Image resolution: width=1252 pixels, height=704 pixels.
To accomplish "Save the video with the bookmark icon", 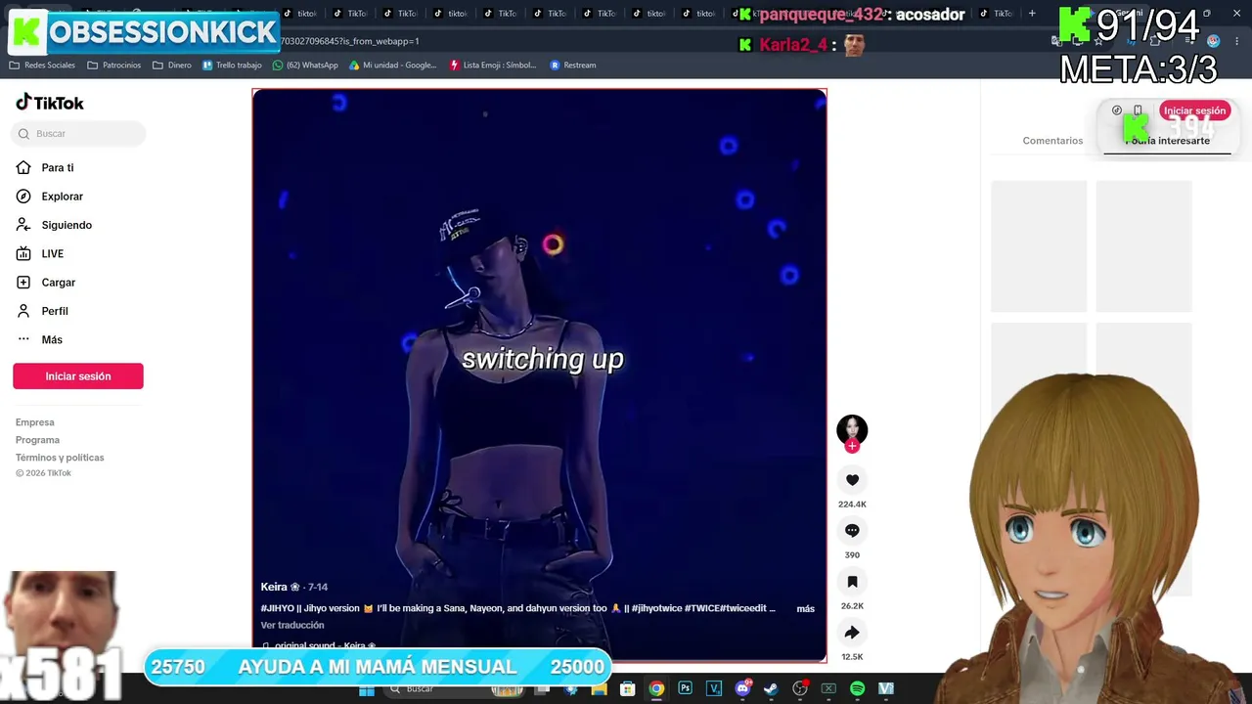I will [x=852, y=582].
